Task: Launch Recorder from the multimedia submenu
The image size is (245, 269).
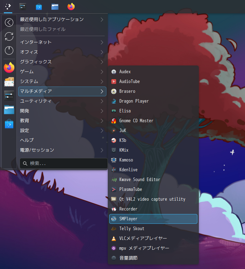Action: tap(153, 209)
